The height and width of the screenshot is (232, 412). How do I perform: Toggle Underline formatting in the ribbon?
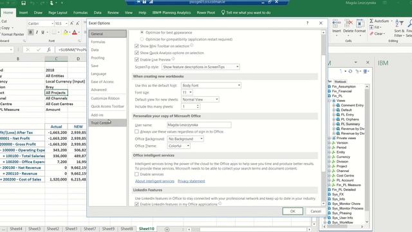(x=42, y=32)
